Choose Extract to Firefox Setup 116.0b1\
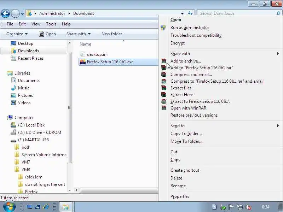Image resolution: width=283 pixels, height=212 pixels. point(200,101)
